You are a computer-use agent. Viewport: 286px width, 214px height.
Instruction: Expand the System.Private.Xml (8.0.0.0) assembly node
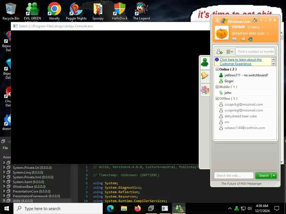click(4, 177)
